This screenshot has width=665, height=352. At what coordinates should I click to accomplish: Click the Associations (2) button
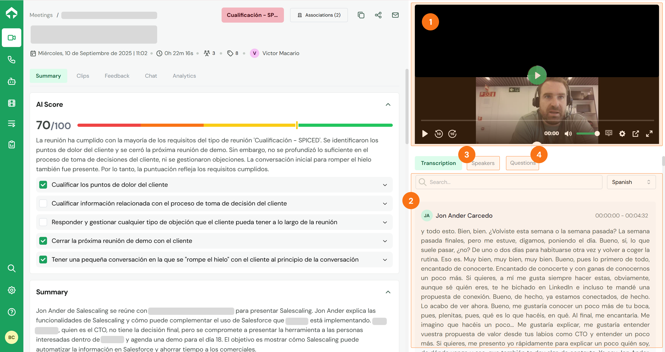319,15
